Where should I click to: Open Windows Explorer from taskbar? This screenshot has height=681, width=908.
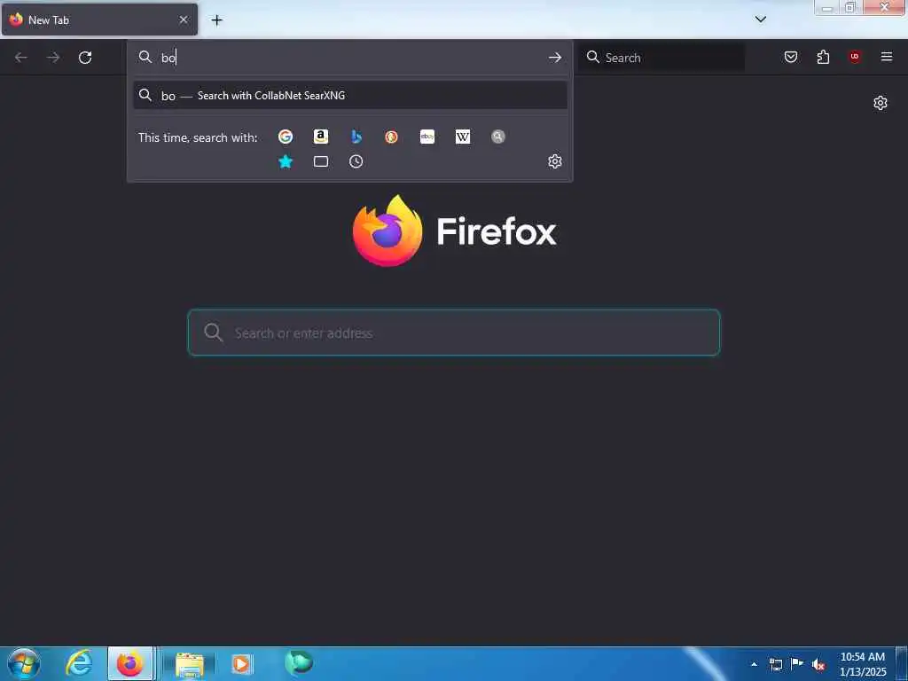point(190,663)
